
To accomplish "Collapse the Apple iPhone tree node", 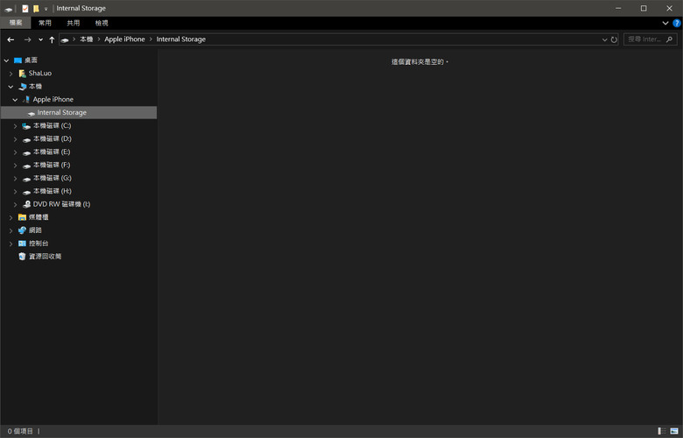I will [15, 100].
